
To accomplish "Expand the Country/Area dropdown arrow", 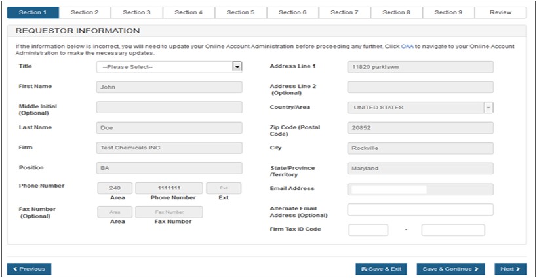I will tap(488, 108).
